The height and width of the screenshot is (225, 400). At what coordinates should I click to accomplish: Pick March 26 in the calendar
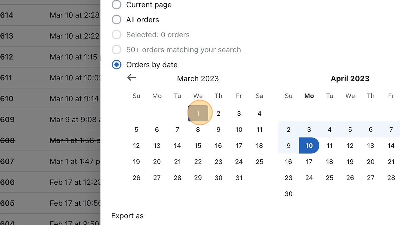136,178
